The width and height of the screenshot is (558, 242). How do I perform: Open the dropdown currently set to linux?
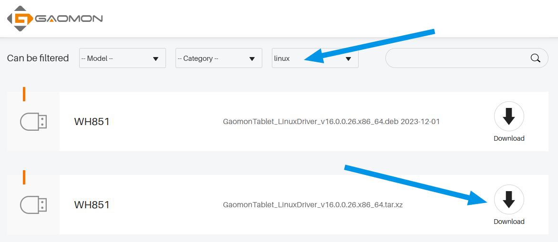[315, 58]
